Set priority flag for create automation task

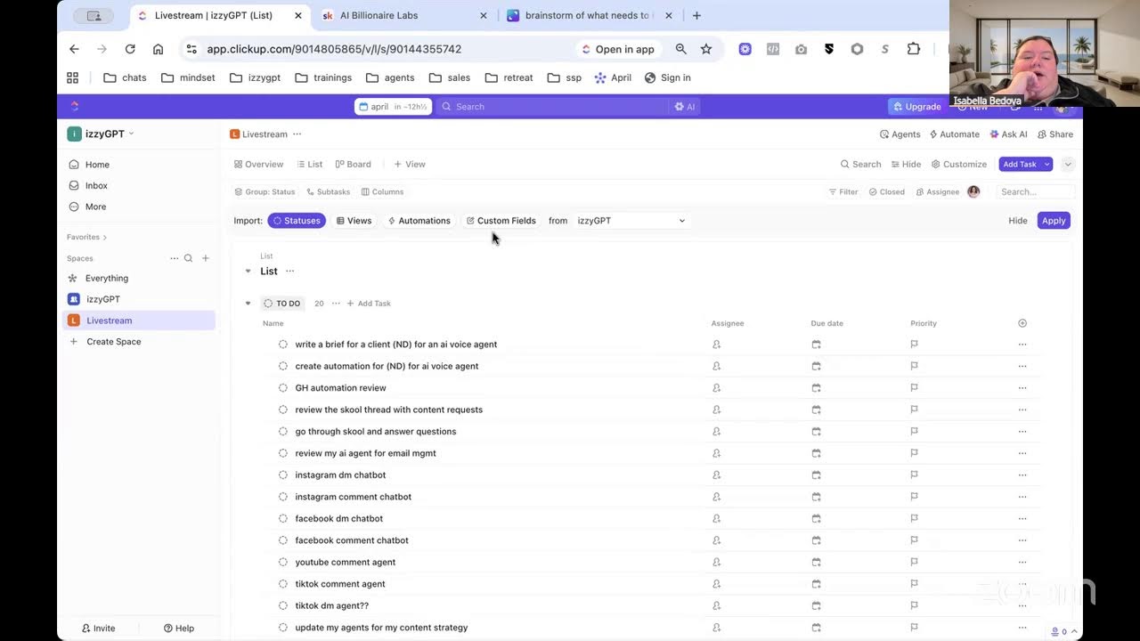coord(914,366)
